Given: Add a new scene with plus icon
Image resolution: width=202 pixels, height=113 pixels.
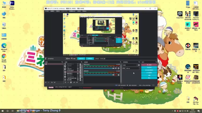Looking at the screenshot, I should 46,82.
